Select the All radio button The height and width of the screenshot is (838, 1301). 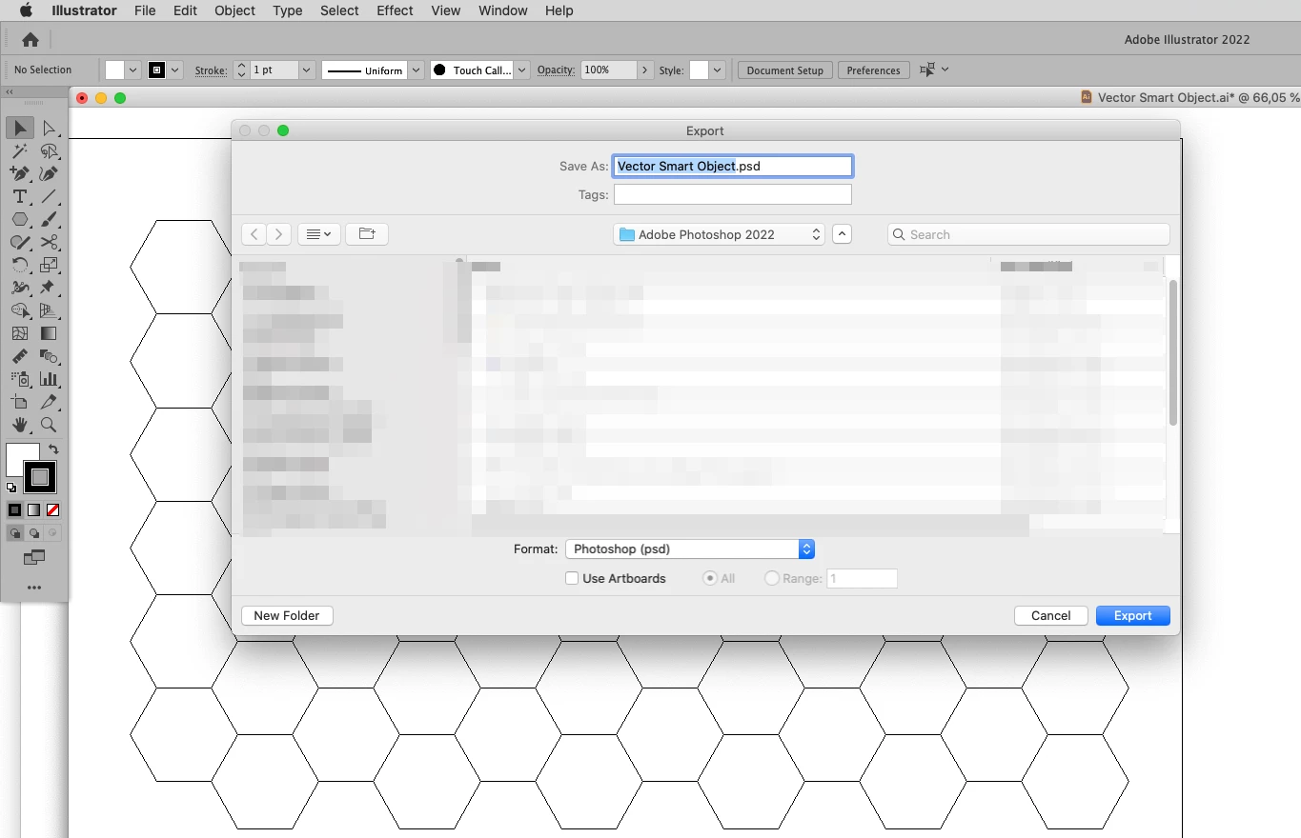(709, 578)
